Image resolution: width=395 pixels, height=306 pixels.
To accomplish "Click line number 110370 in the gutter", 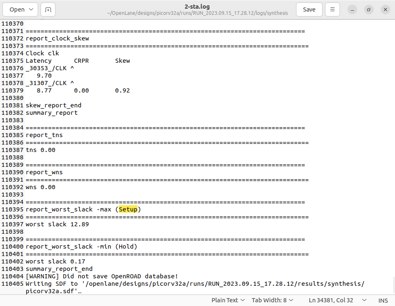I will click(x=13, y=24).
